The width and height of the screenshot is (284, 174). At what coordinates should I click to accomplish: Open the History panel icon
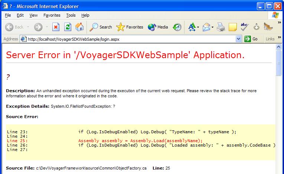coord(177,27)
